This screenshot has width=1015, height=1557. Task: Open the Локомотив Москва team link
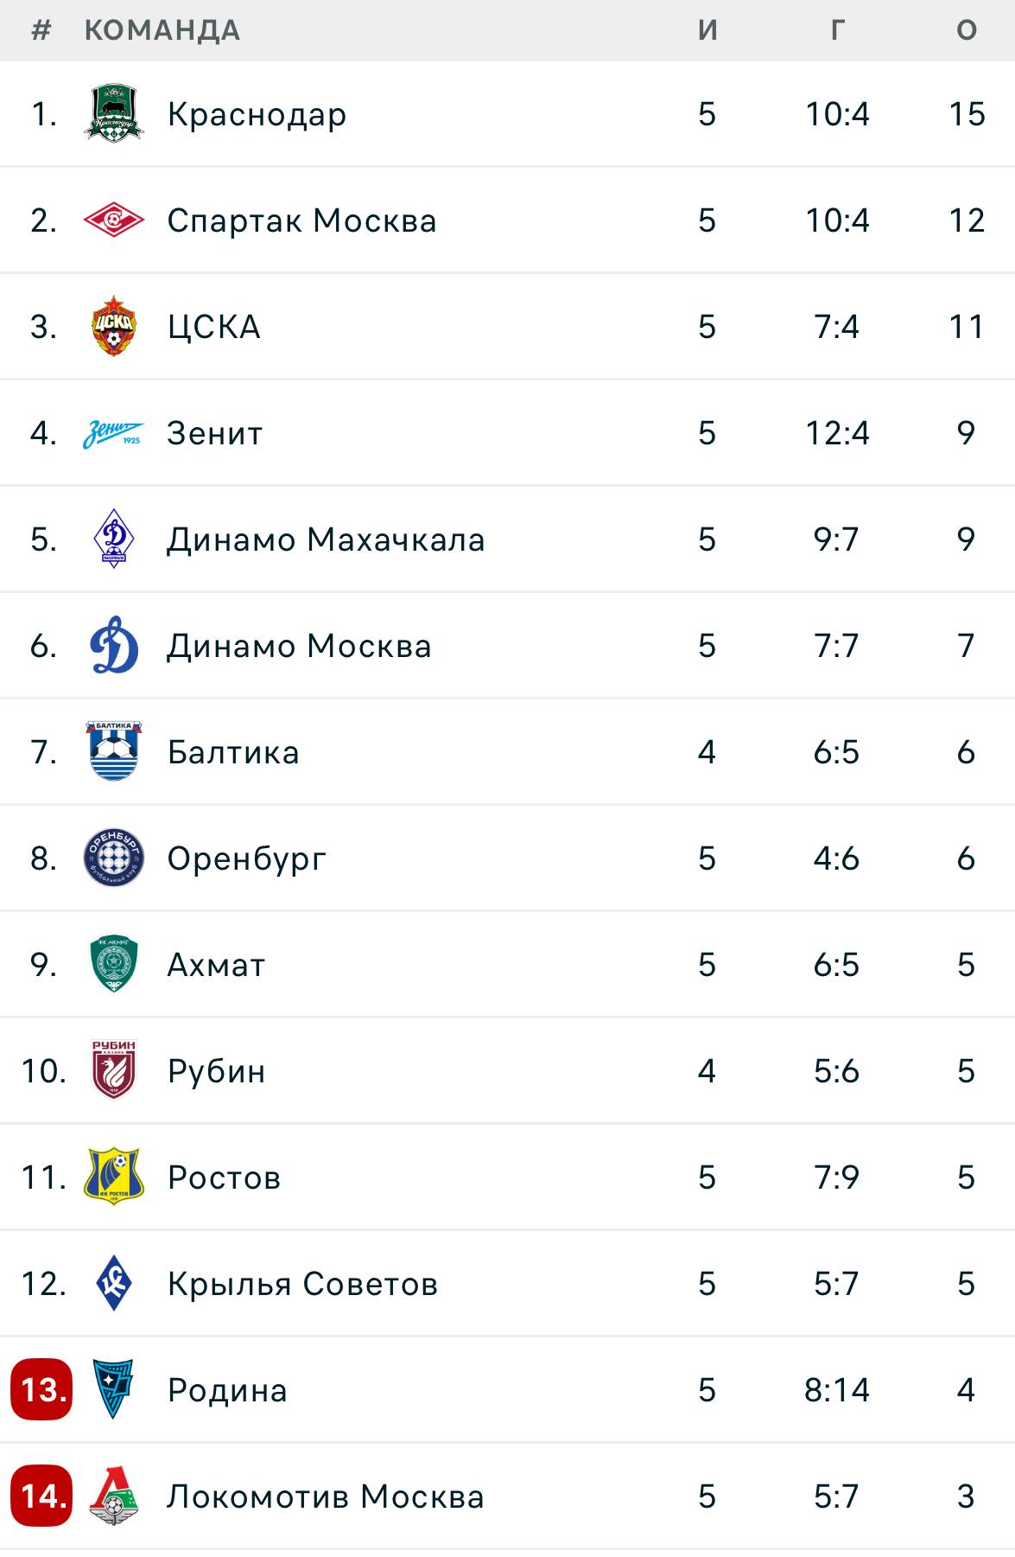click(326, 1496)
